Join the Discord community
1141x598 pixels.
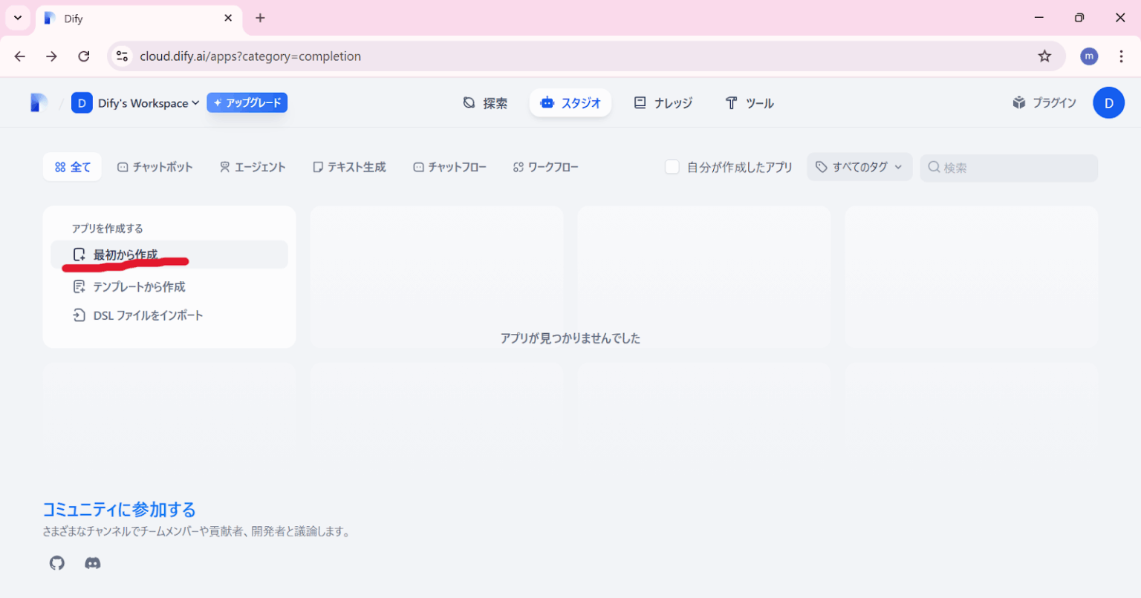coord(93,563)
